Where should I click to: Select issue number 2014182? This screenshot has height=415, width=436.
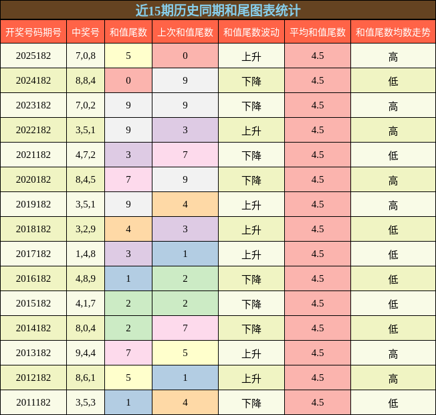[33, 328]
